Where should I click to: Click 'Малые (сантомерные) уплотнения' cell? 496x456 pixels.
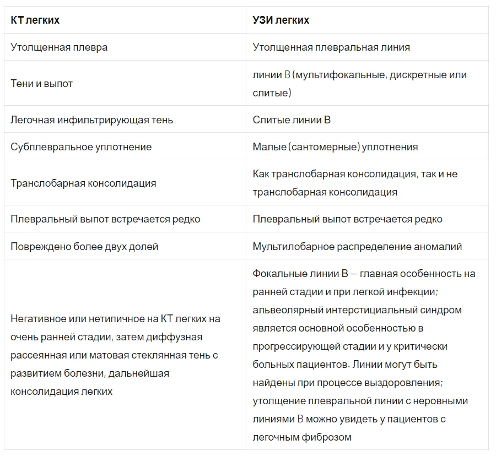point(335,147)
